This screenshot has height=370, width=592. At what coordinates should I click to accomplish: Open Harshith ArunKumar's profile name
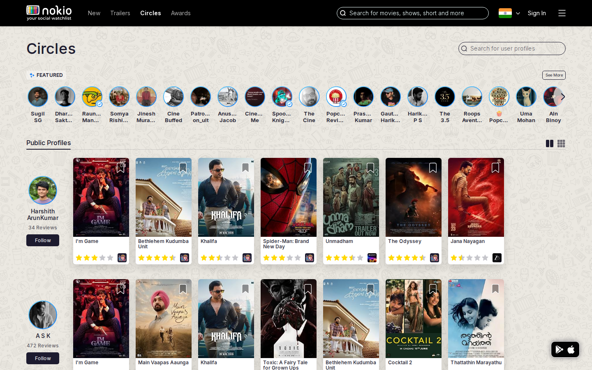pyautogui.click(x=43, y=215)
